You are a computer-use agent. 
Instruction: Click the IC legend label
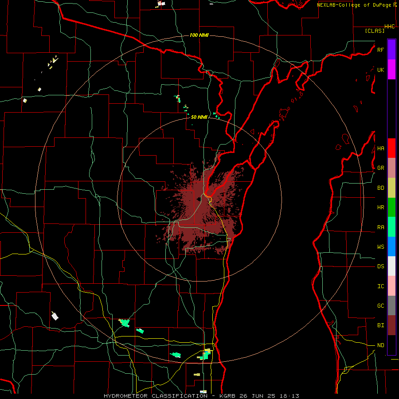point(380,286)
